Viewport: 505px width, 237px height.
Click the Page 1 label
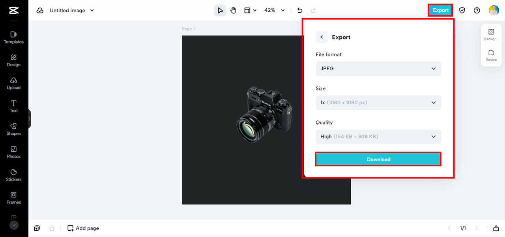[x=188, y=29]
